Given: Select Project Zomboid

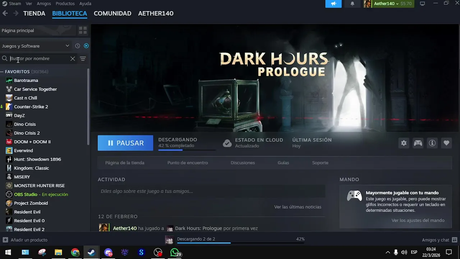Looking at the screenshot, I should pos(31,203).
